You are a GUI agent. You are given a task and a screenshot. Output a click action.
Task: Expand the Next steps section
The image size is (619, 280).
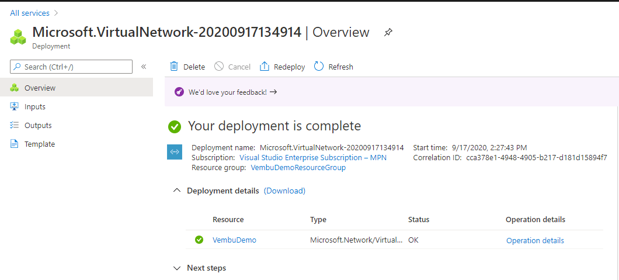point(176,268)
